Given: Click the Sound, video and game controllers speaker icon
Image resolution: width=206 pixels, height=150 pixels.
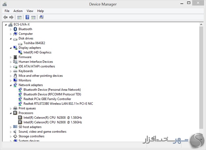Looking at the screenshot, I should pyautogui.click(x=15, y=131).
